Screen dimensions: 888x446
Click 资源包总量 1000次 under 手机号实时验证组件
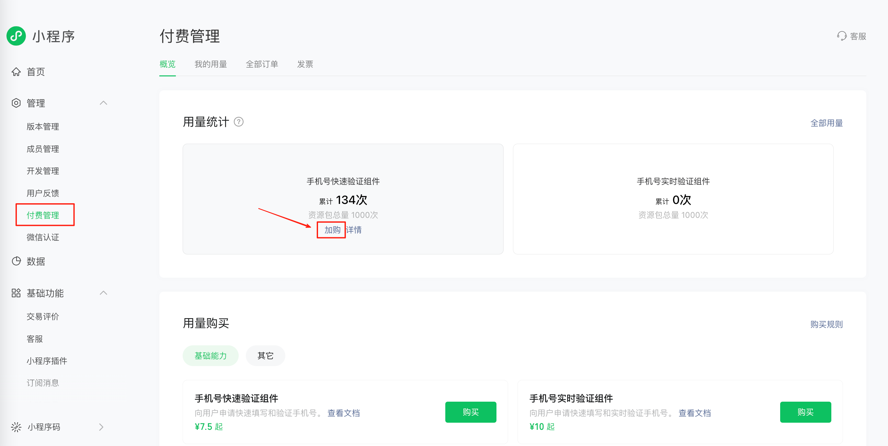[673, 215]
